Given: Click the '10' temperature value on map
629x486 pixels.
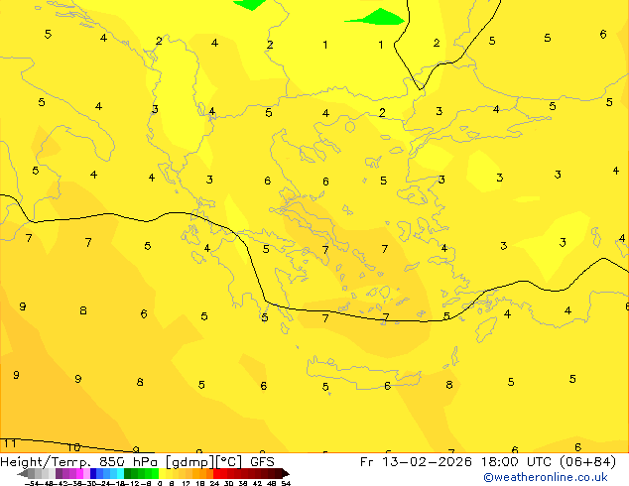Looking at the screenshot, I should (73, 447).
